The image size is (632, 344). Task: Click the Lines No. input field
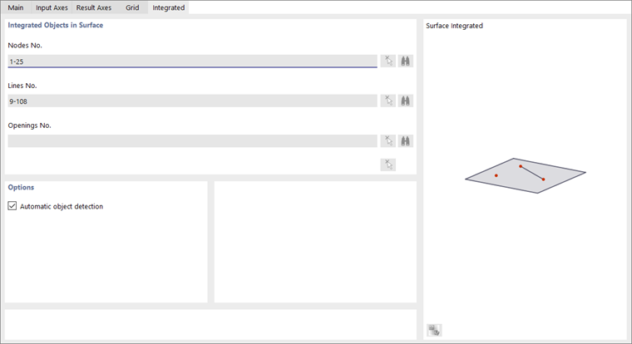pos(191,101)
